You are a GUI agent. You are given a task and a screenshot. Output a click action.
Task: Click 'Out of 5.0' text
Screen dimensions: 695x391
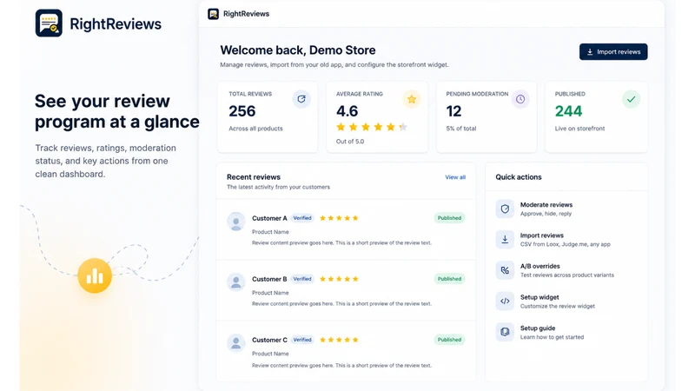(350, 142)
